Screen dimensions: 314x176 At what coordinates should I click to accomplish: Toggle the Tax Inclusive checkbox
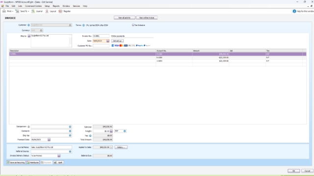[x=133, y=25]
